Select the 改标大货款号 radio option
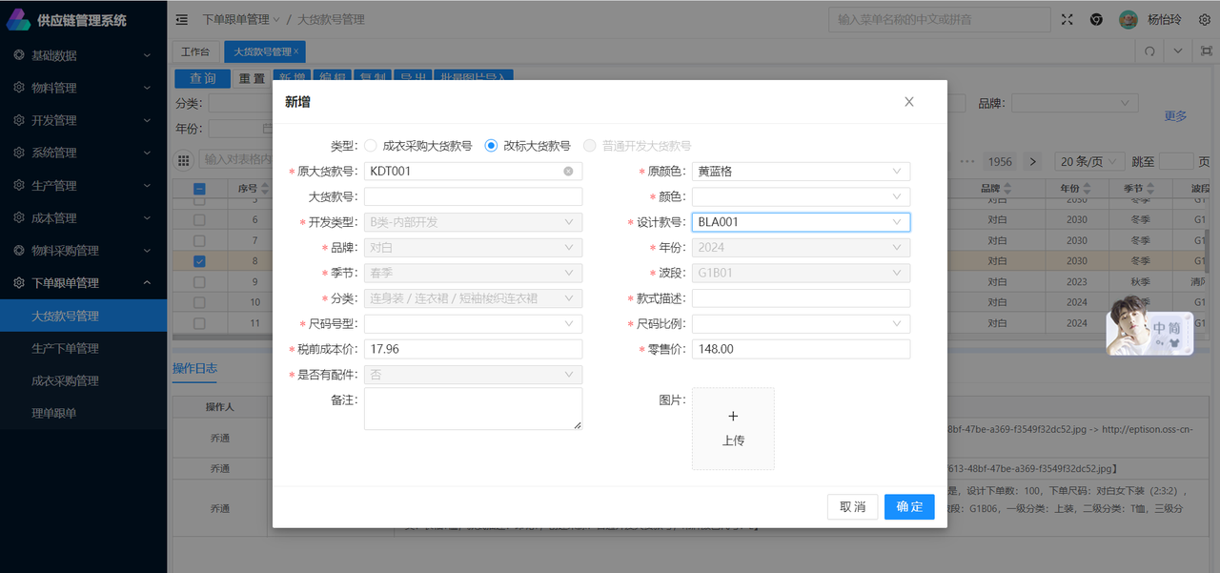 [x=492, y=146]
